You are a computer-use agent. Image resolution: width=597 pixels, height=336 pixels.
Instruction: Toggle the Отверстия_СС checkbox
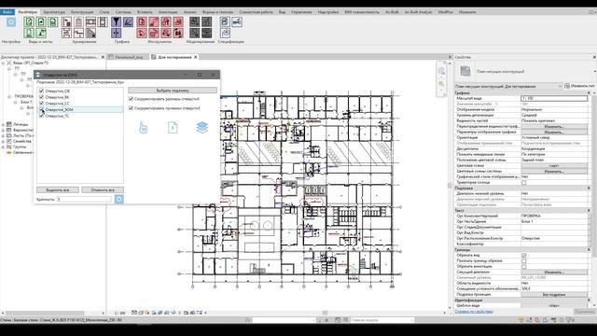(x=41, y=104)
